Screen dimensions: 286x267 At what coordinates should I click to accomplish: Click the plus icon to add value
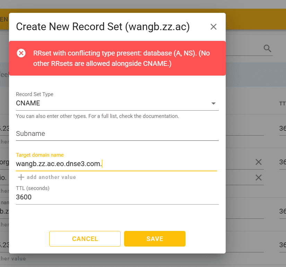(21, 177)
